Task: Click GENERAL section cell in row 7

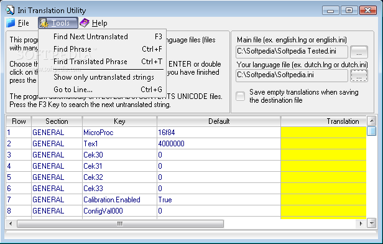Action: pos(57,200)
